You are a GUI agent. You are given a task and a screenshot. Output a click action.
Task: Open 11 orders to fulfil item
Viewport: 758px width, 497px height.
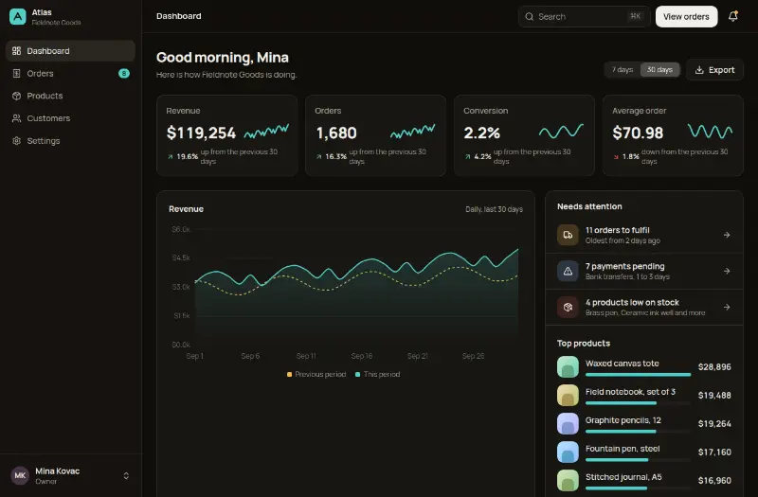644,235
